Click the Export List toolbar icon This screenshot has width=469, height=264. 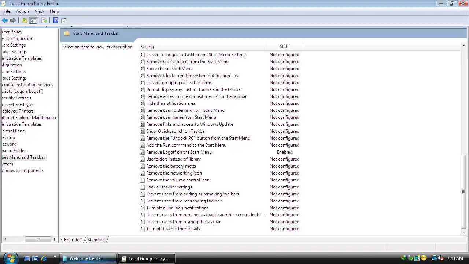[x=44, y=21]
